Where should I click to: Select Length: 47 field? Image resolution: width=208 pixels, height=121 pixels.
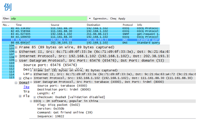46,94
